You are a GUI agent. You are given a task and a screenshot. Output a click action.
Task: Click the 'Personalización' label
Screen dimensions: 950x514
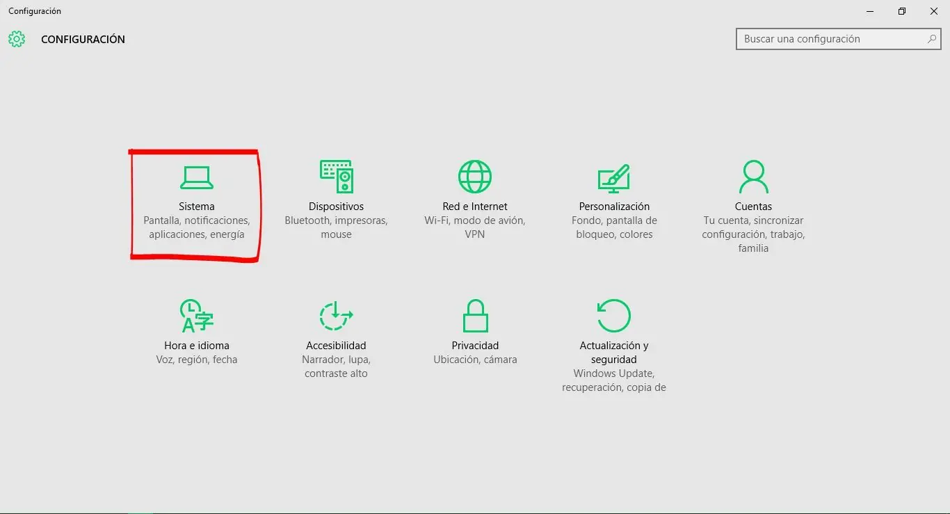pos(614,207)
